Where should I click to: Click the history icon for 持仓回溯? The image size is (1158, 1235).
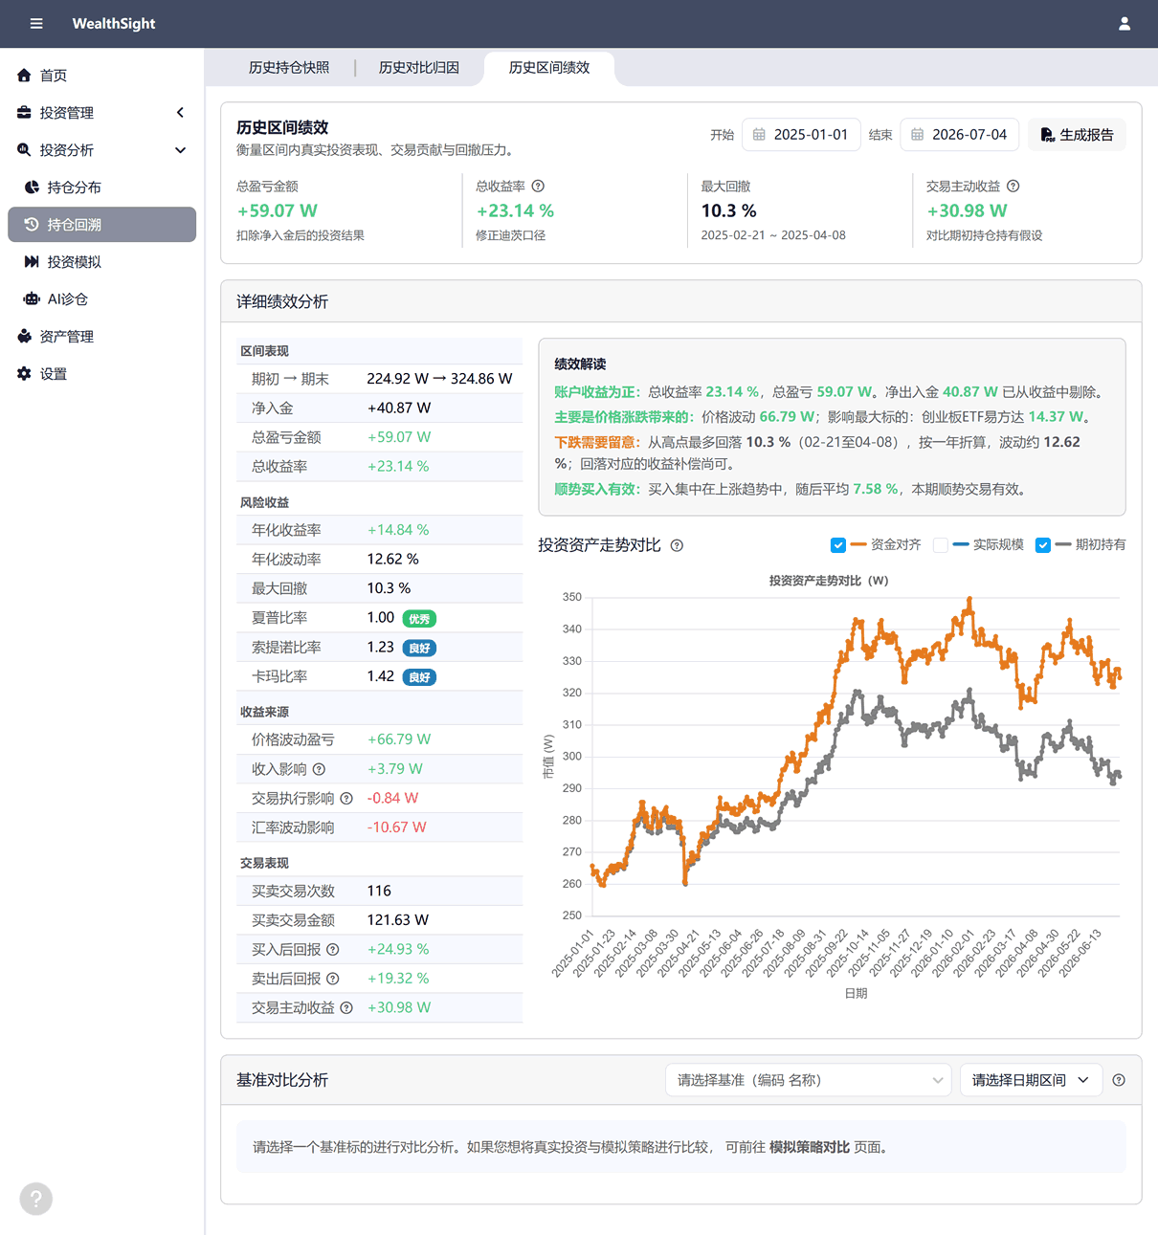(x=32, y=225)
